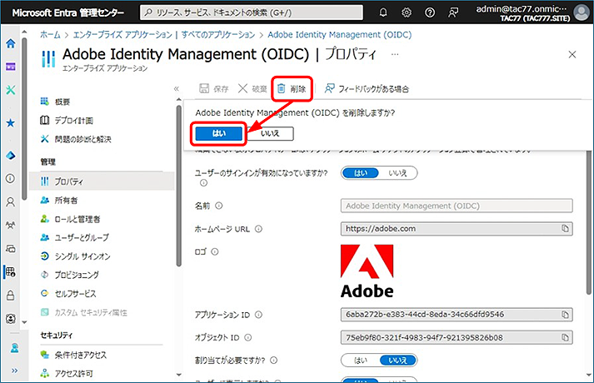Click the ホームページ URL field
This screenshot has width=594, height=383.
point(457,229)
